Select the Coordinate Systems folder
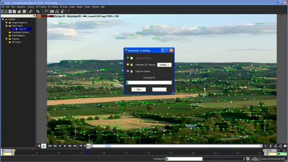The height and width of the screenshot is (162, 288). (x=20, y=32)
